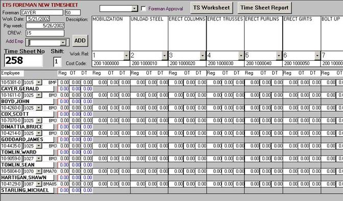Select employee name BOYD,JOHN

tap(27, 102)
